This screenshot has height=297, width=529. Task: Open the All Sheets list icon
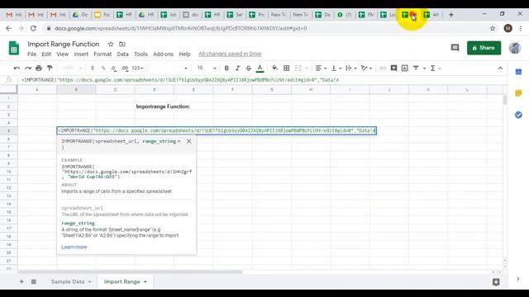click(x=34, y=281)
